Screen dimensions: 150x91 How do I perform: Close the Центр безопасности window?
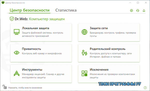coord(146,3)
